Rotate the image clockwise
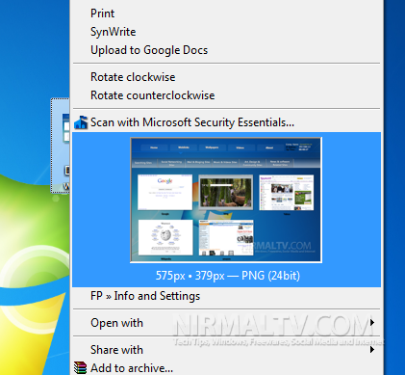 click(x=226, y=77)
